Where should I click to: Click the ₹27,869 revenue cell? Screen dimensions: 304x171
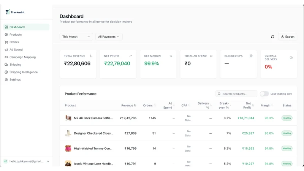pos(130,133)
